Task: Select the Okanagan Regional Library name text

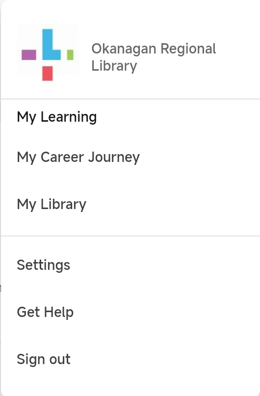Action: click(154, 57)
